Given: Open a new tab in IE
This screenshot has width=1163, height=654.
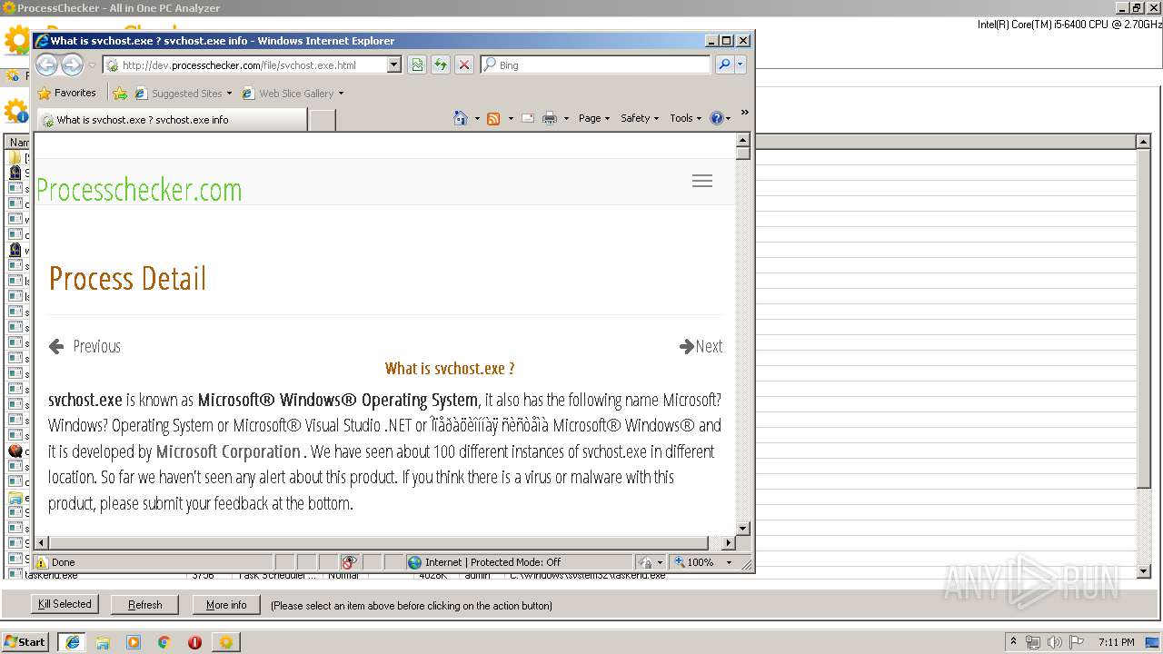Looking at the screenshot, I should [322, 120].
